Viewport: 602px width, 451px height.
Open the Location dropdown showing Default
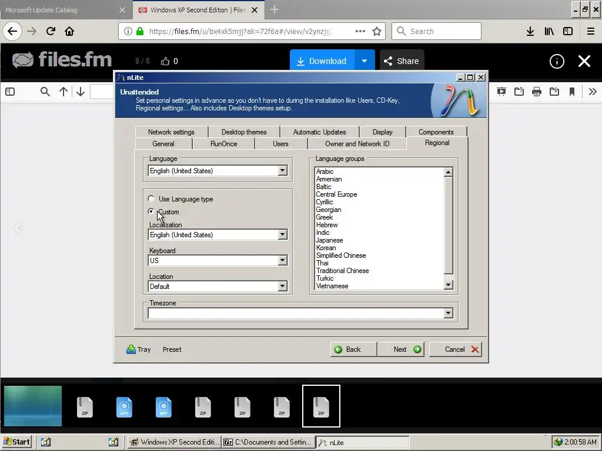[x=283, y=286]
